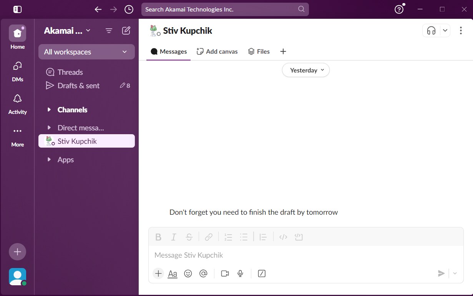The width and height of the screenshot is (473, 296).
Task: Record a video clip
Action: [225, 273]
